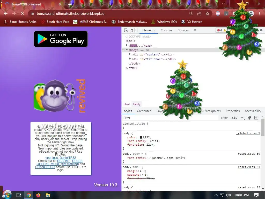265x199 pixels.
Task: Toggle the :hov element state panel
Action: click(x=224, y=118)
